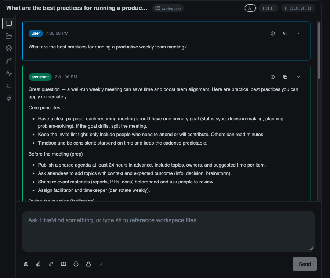
Task: Open the activity pulse panel in the sidebar
Action: point(8,73)
